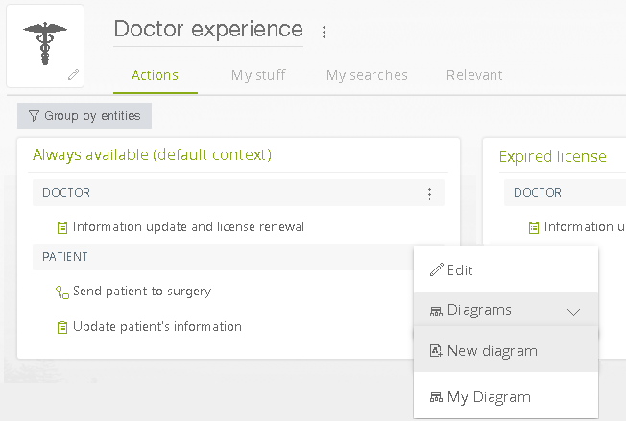Collapse the Diagrams submenu chevron
Screen dimensions: 626x421
click(x=573, y=312)
